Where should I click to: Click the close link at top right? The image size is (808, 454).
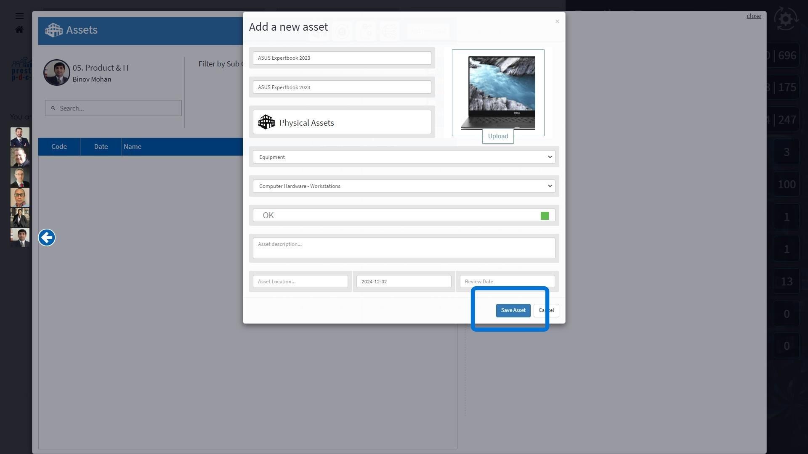[753, 16]
